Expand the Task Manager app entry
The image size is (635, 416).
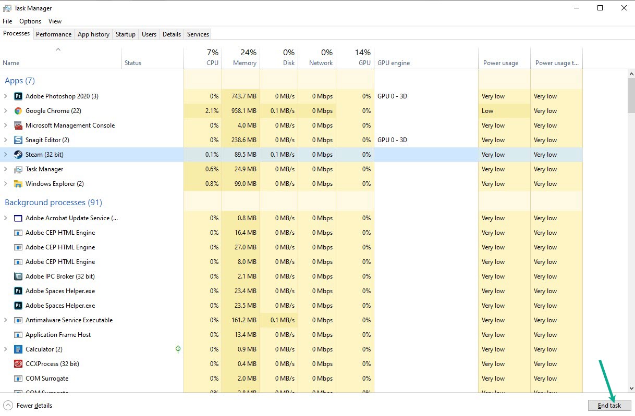pyautogui.click(x=6, y=169)
